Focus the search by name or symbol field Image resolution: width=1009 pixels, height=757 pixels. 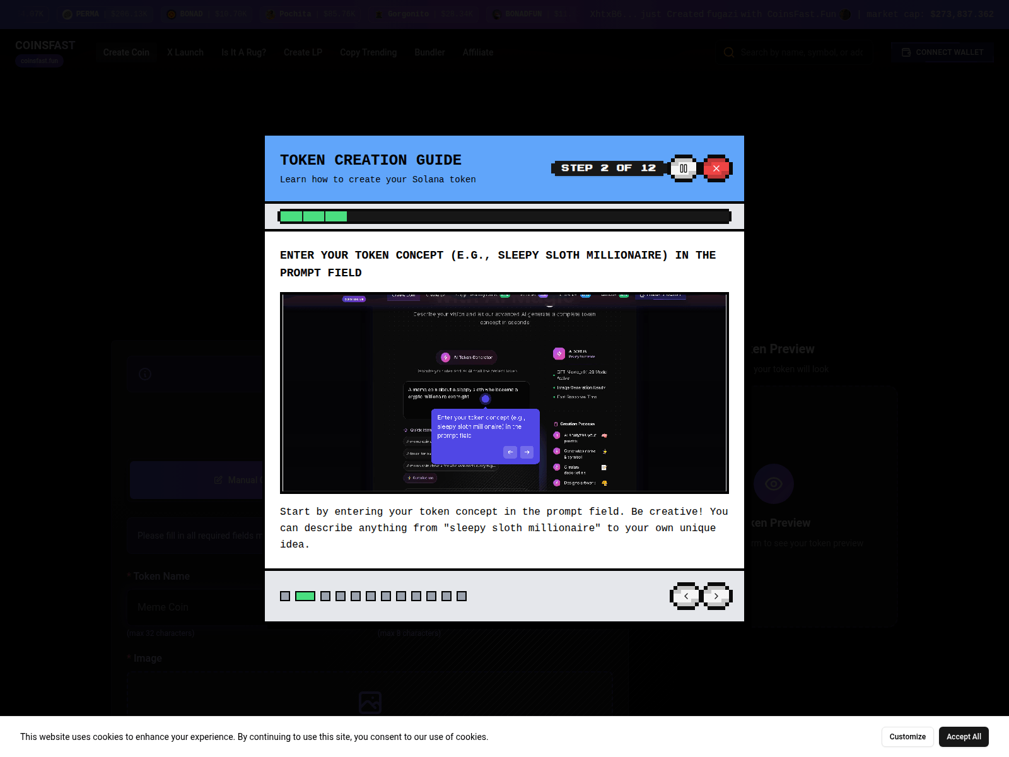[802, 52]
